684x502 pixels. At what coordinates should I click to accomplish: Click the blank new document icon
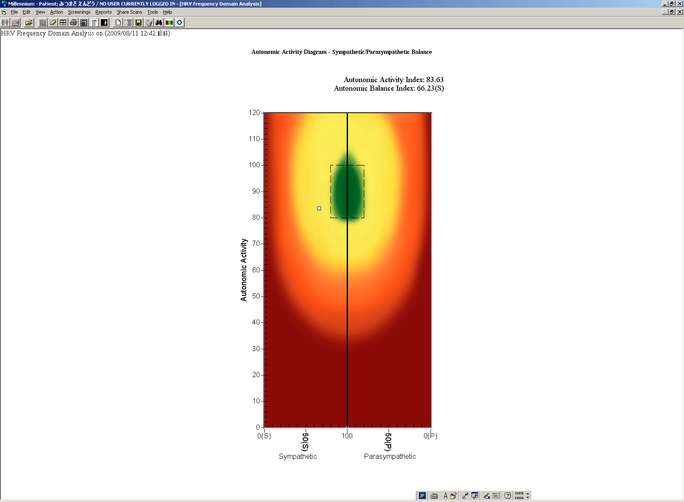(x=118, y=23)
